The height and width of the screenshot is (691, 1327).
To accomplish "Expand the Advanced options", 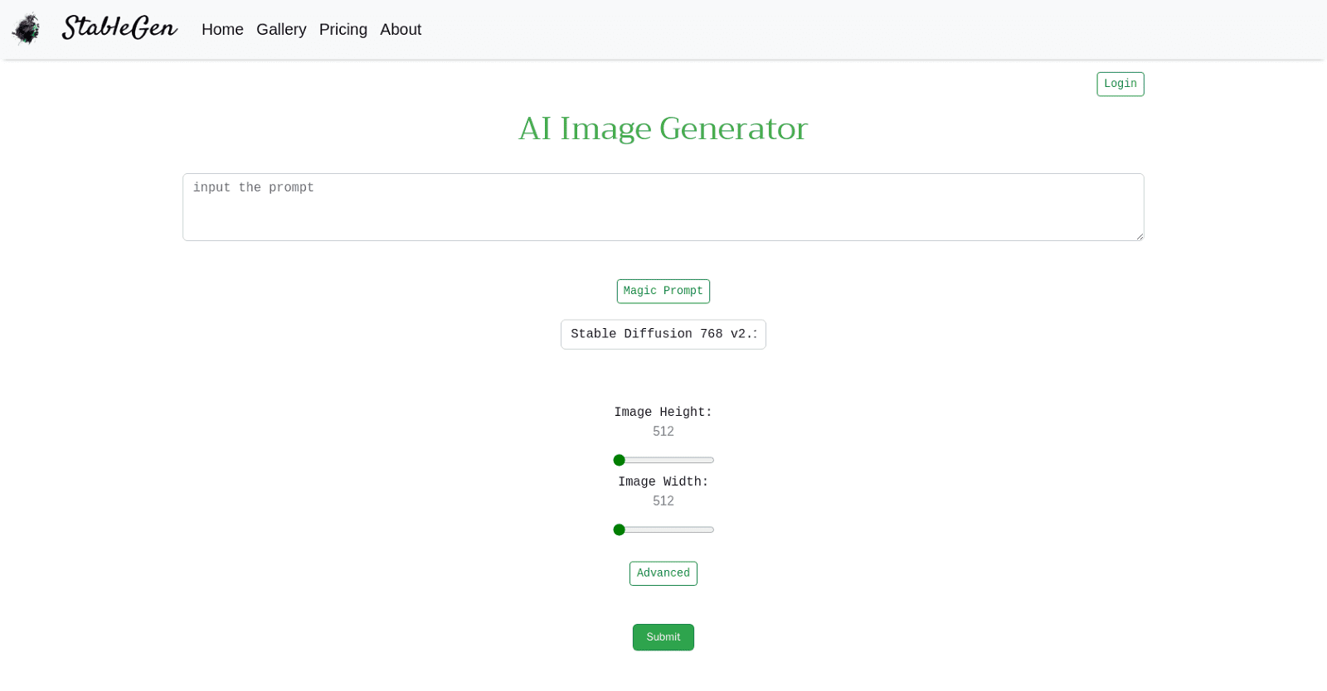I will pyautogui.click(x=663, y=573).
